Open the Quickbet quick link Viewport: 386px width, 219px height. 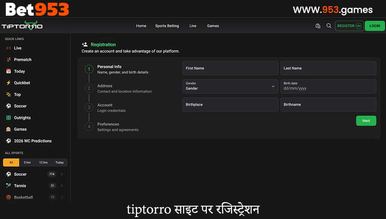(22, 83)
